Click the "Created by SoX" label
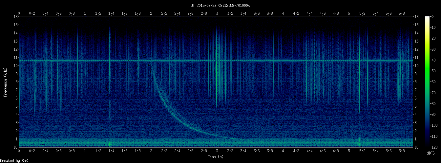This screenshot has width=441, height=163. (12, 160)
